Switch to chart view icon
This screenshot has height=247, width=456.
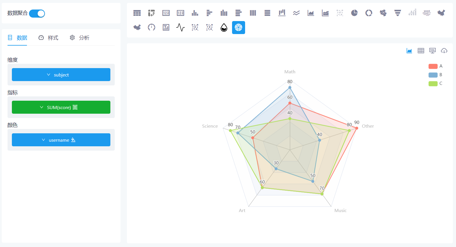coord(409,51)
